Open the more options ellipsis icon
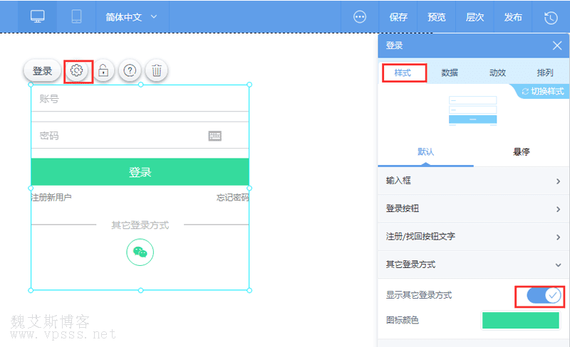 point(360,17)
